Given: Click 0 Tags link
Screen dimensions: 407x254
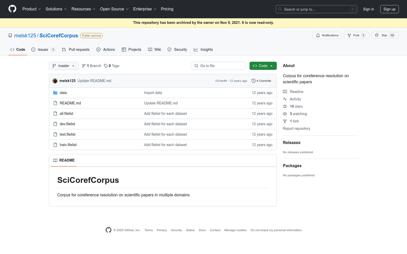Looking at the screenshot, I should (x=112, y=66).
